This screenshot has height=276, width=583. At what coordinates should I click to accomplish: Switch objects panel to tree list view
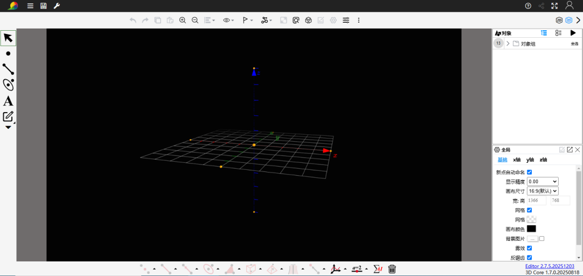click(544, 33)
